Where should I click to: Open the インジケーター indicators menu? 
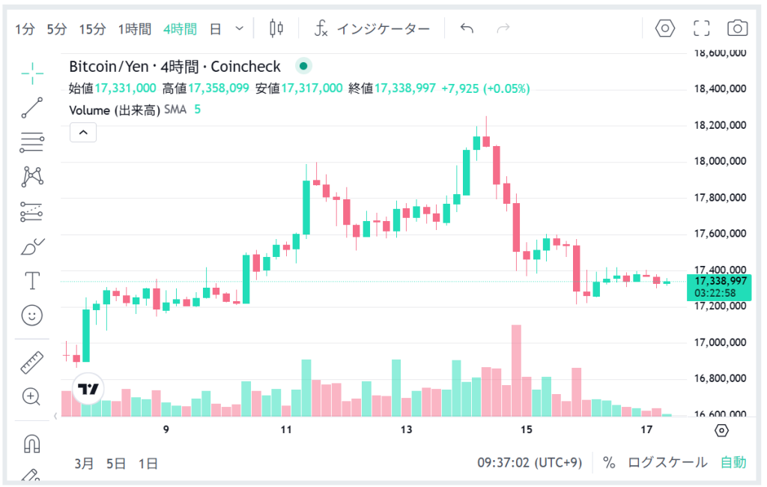point(372,29)
